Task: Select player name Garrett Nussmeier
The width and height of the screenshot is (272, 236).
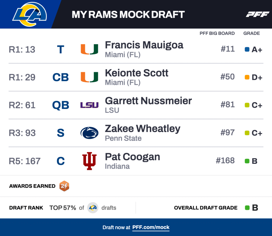Action: [148, 101]
